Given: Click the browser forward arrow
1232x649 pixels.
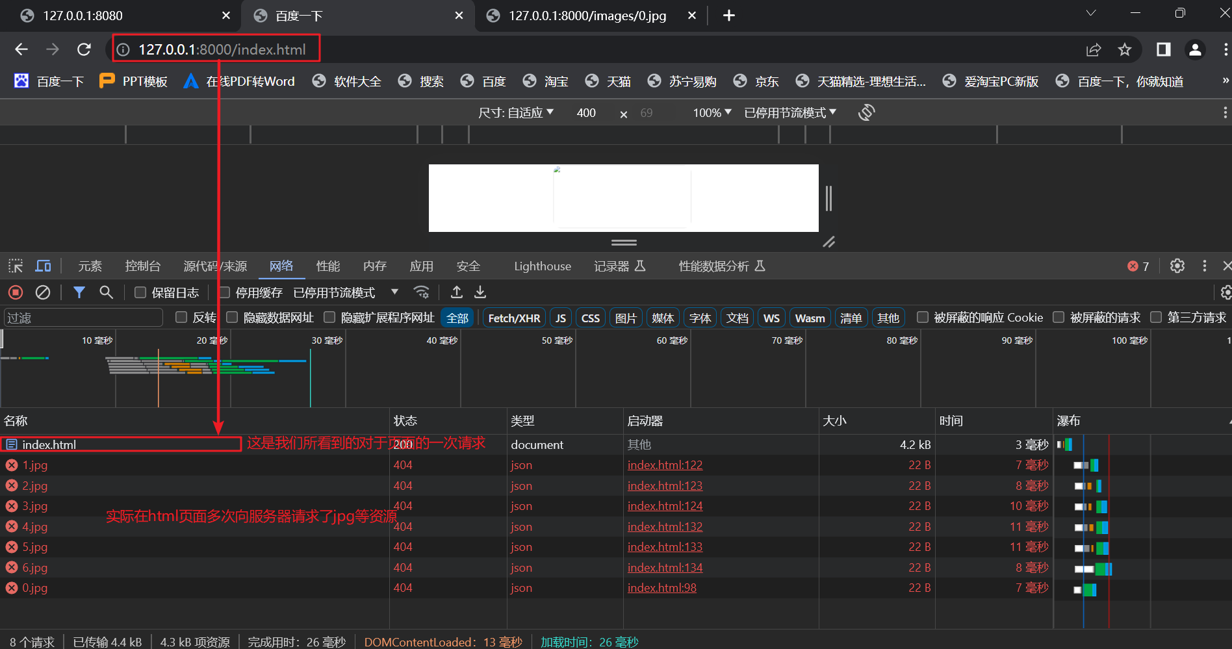Looking at the screenshot, I should point(53,49).
